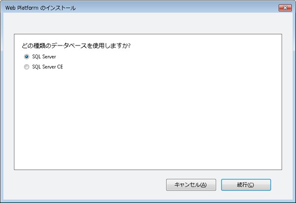Click the キャンセル(A) button
Screen dimensions: 296x203
[190, 185]
